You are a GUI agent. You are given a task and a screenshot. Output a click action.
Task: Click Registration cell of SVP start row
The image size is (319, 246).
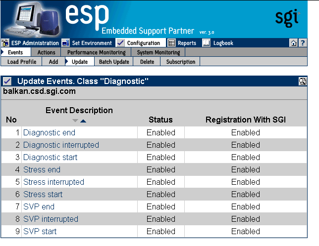click(246, 232)
